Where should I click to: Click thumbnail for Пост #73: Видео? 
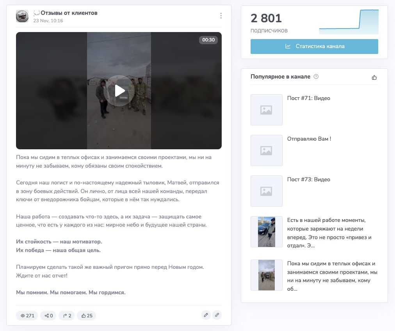click(x=266, y=191)
